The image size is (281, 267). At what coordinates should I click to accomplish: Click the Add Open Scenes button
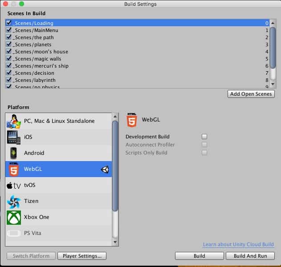point(251,94)
